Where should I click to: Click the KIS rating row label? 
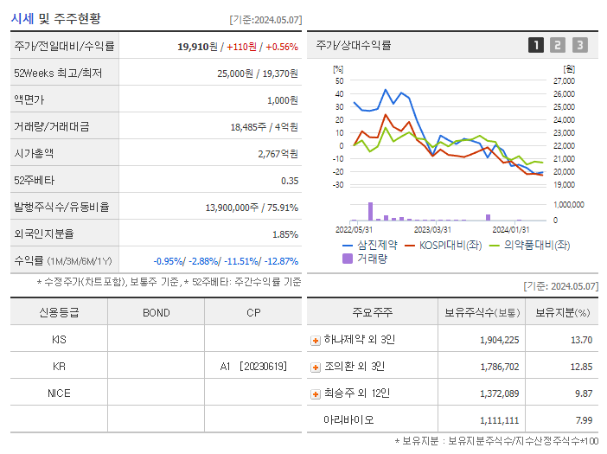tap(59, 340)
